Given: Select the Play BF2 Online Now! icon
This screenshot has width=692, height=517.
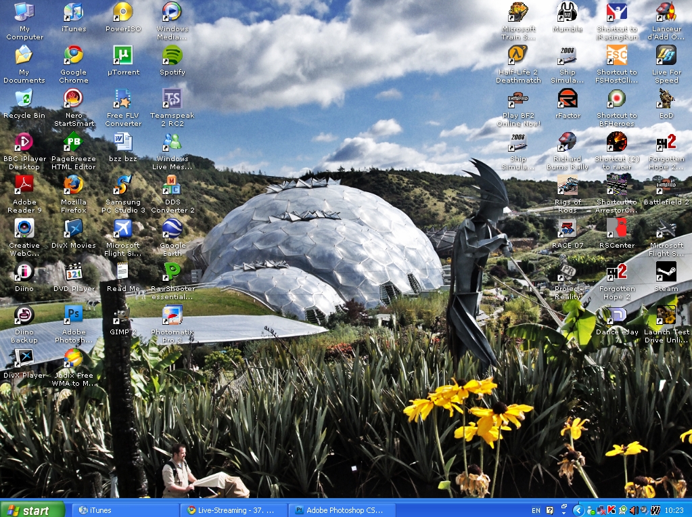Looking at the screenshot, I should click(x=518, y=99).
